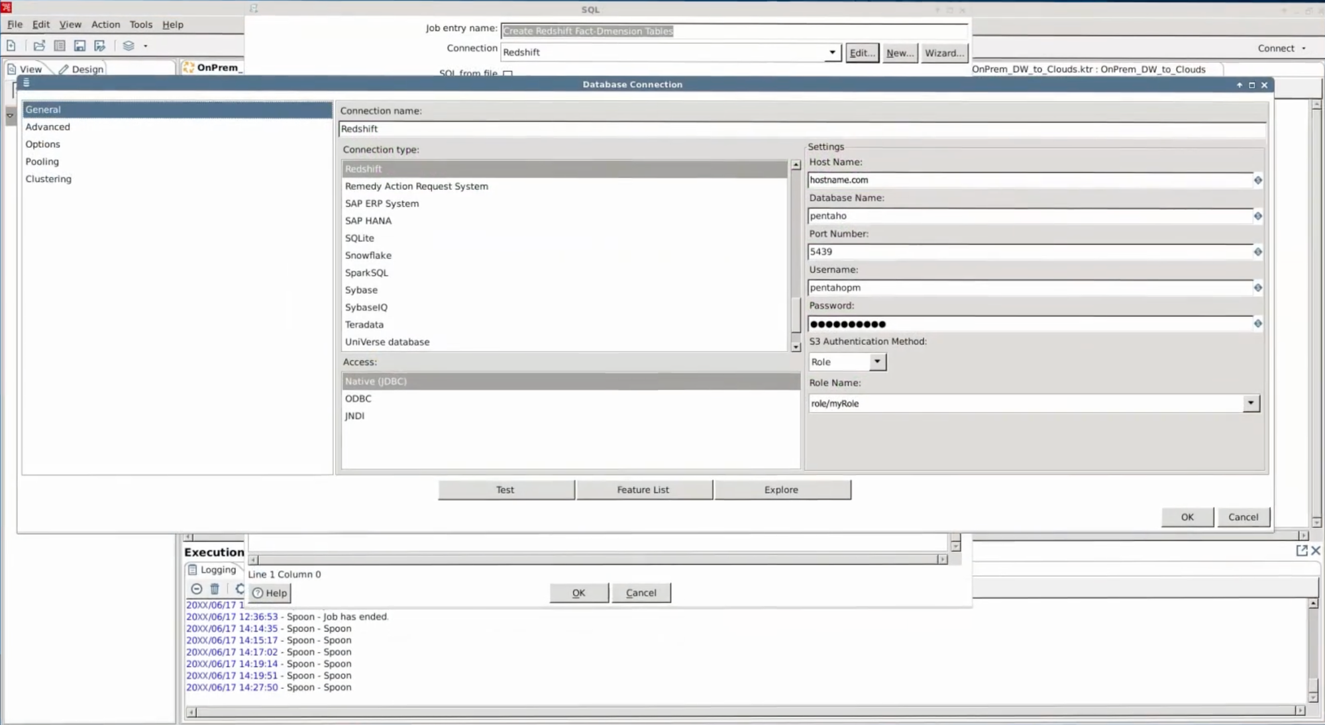Click the variable diamond beside Port Number
1325x725 pixels.
coord(1257,252)
